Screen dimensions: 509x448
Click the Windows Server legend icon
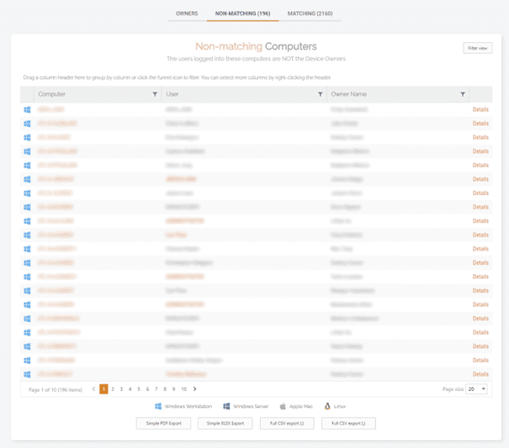(226, 406)
